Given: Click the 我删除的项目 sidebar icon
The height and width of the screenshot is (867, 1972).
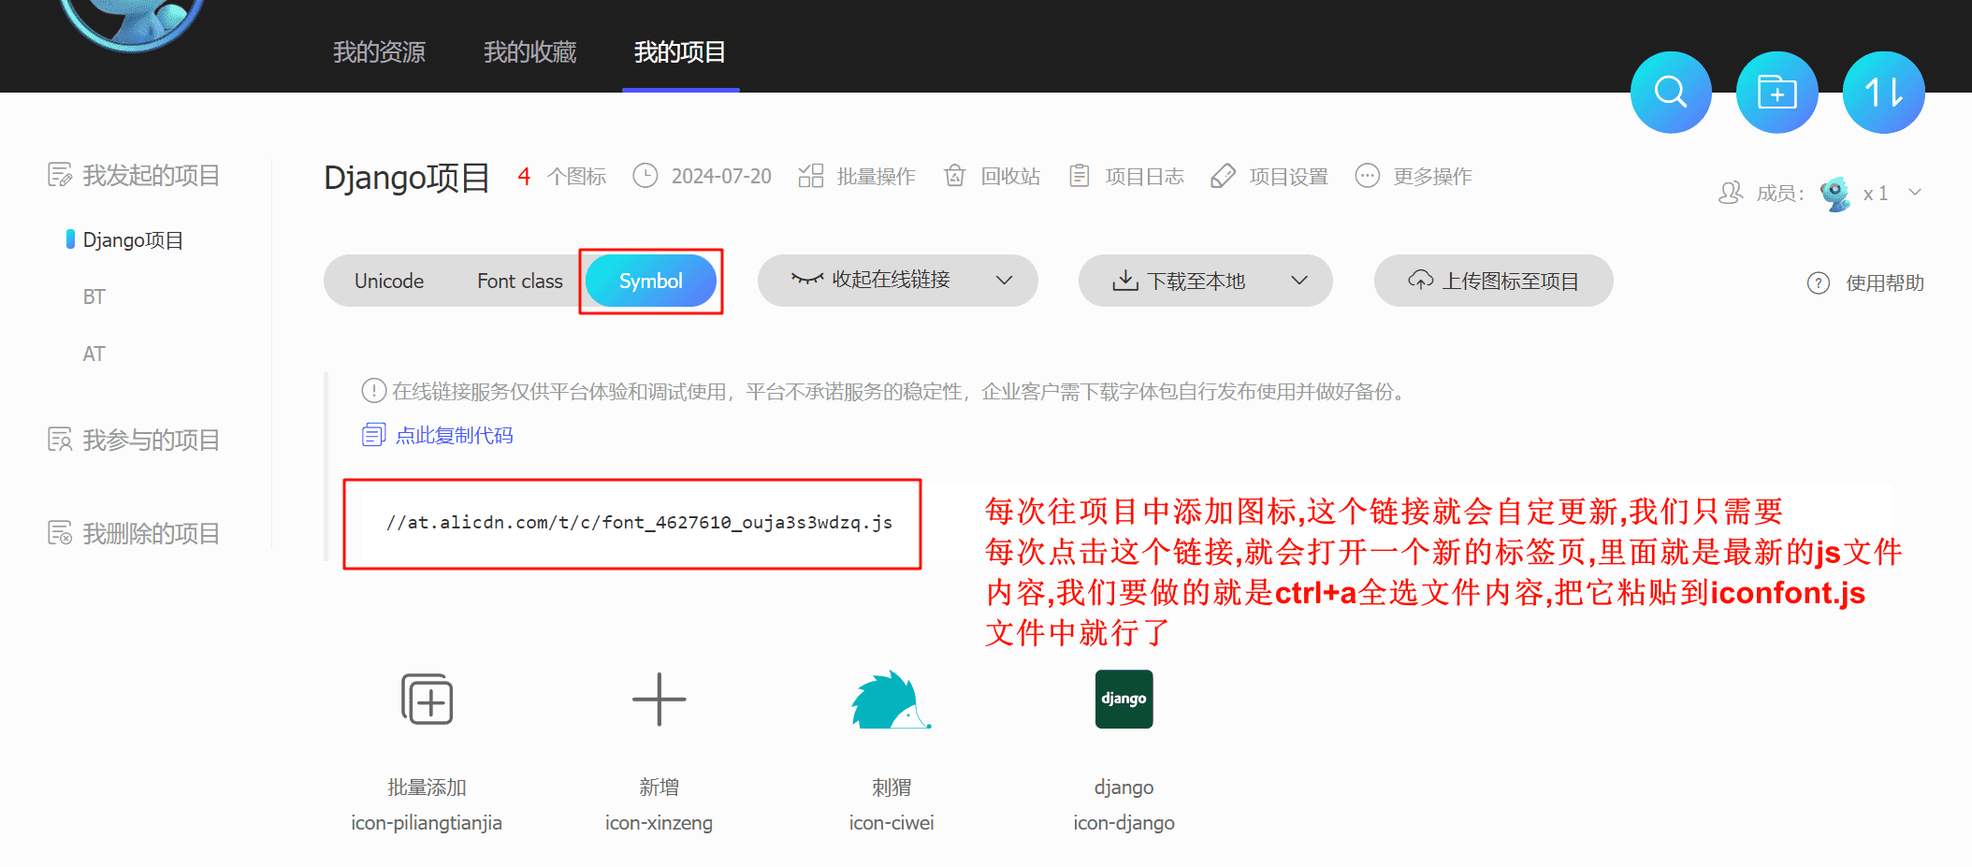Looking at the screenshot, I should (60, 533).
